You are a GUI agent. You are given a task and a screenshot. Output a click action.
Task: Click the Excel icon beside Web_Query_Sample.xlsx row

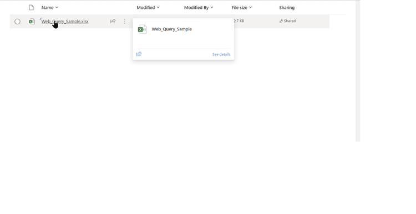[x=32, y=22]
